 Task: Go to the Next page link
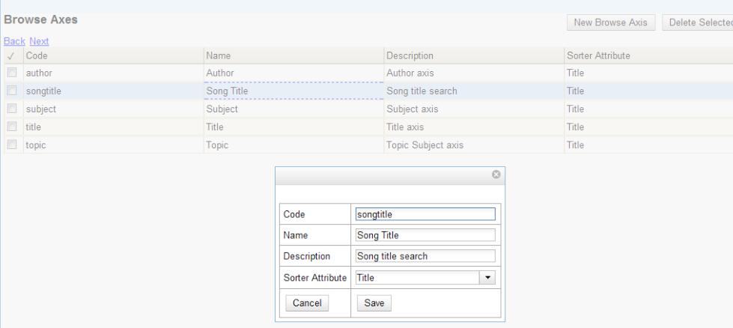click(38, 40)
